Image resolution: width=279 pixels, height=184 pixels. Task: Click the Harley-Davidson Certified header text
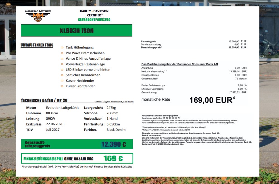point(94,13)
